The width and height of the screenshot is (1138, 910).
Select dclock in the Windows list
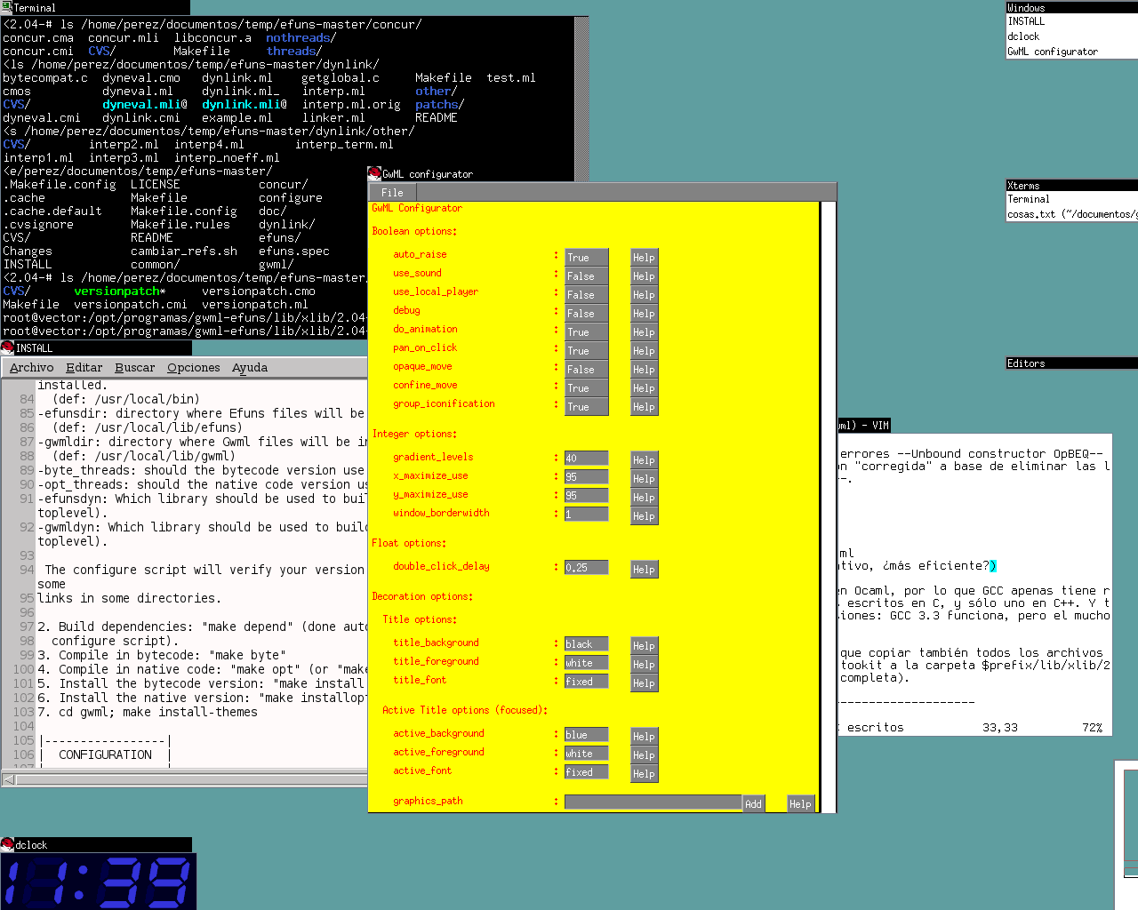click(x=1023, y=36)
